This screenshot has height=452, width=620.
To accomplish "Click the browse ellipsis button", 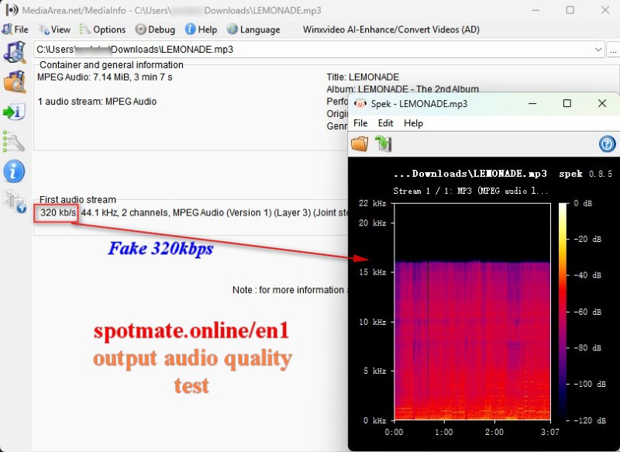I will point(613,50).
